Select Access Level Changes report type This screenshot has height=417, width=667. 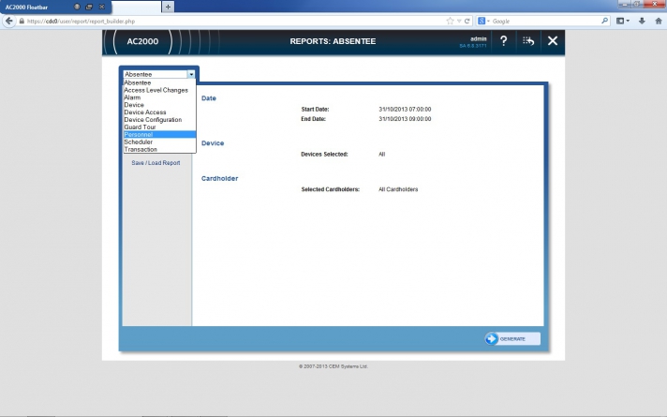[159, 90]
